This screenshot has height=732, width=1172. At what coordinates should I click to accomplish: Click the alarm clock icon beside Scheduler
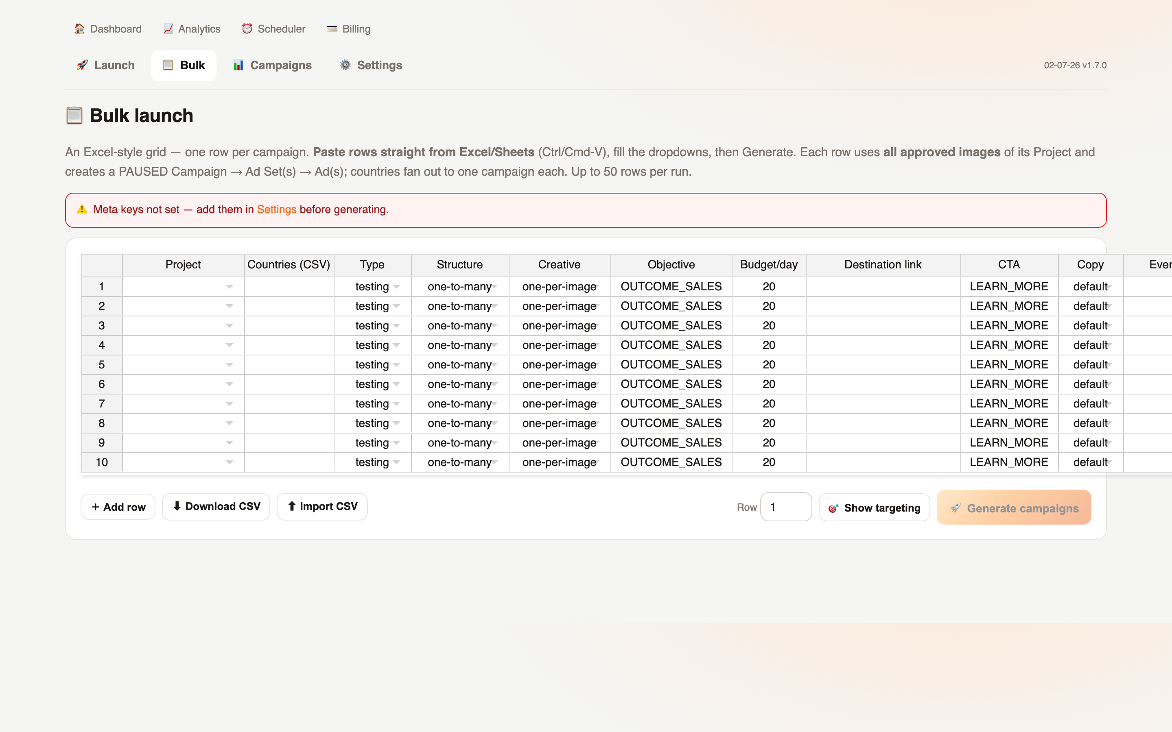247,28
